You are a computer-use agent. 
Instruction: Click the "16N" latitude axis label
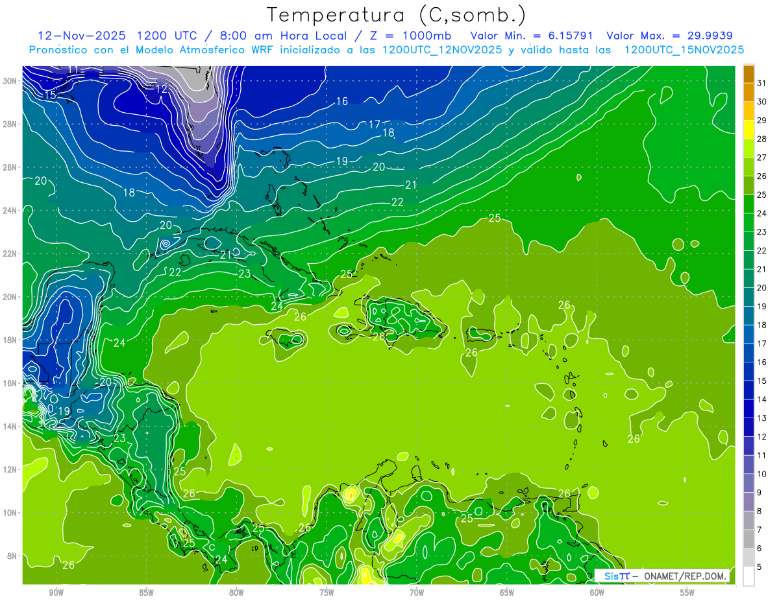click(10, 383)
